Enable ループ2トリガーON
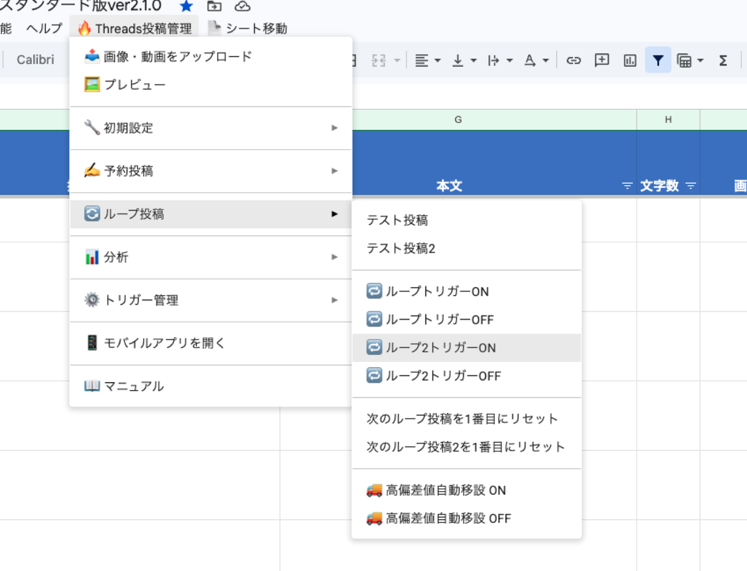 (x=467, y=348)
